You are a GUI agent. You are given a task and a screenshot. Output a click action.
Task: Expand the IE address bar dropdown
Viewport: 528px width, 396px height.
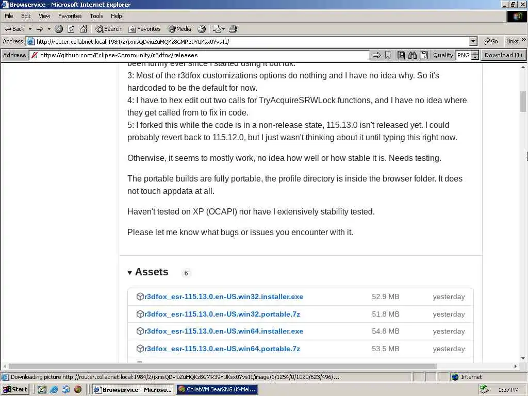pyautogui.click(x=473, y=41)
